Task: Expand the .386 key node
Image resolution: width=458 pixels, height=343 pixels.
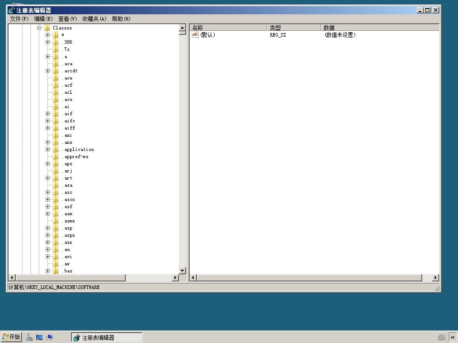Action: coord(47,42)
